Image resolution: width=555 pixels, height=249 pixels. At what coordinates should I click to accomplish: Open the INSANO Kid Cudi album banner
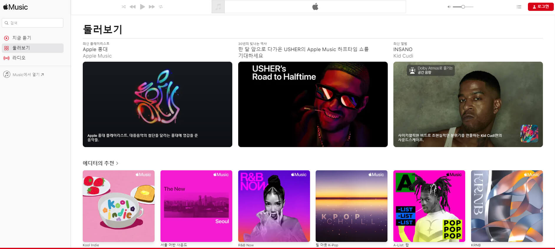[x=468, y=104]
